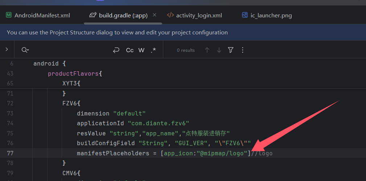
Task: Click the sticky header line android {
Action: pyautogui.click(x=49, y=63)
